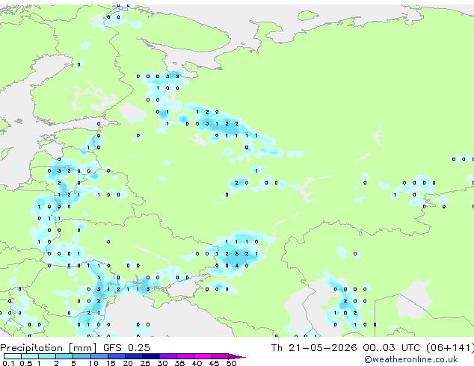Click the forecast offset '(06+141)' text

click(450, 348)
